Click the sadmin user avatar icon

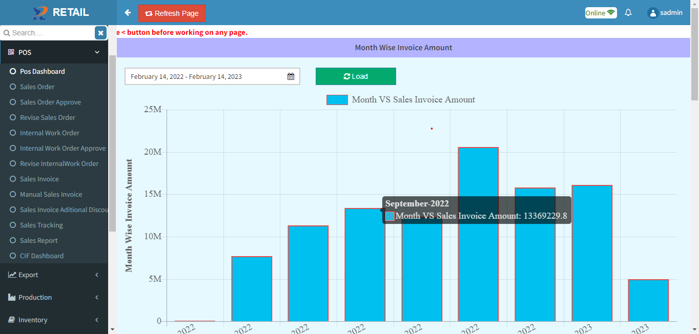(652, 13)
